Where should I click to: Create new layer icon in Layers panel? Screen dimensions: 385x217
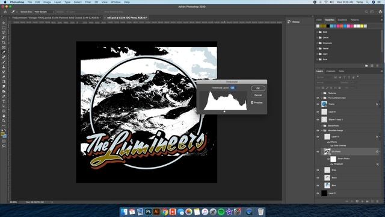[372, 201]
